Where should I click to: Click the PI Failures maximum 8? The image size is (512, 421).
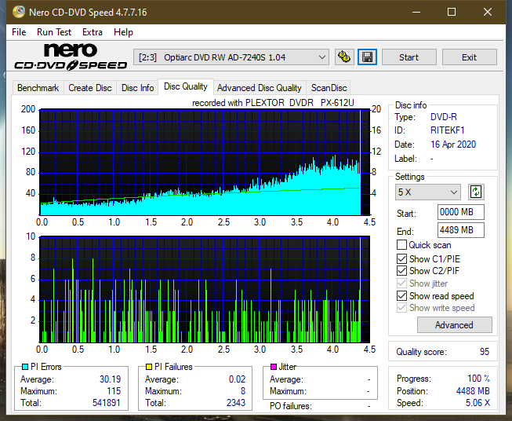click(x=243, y=391)
